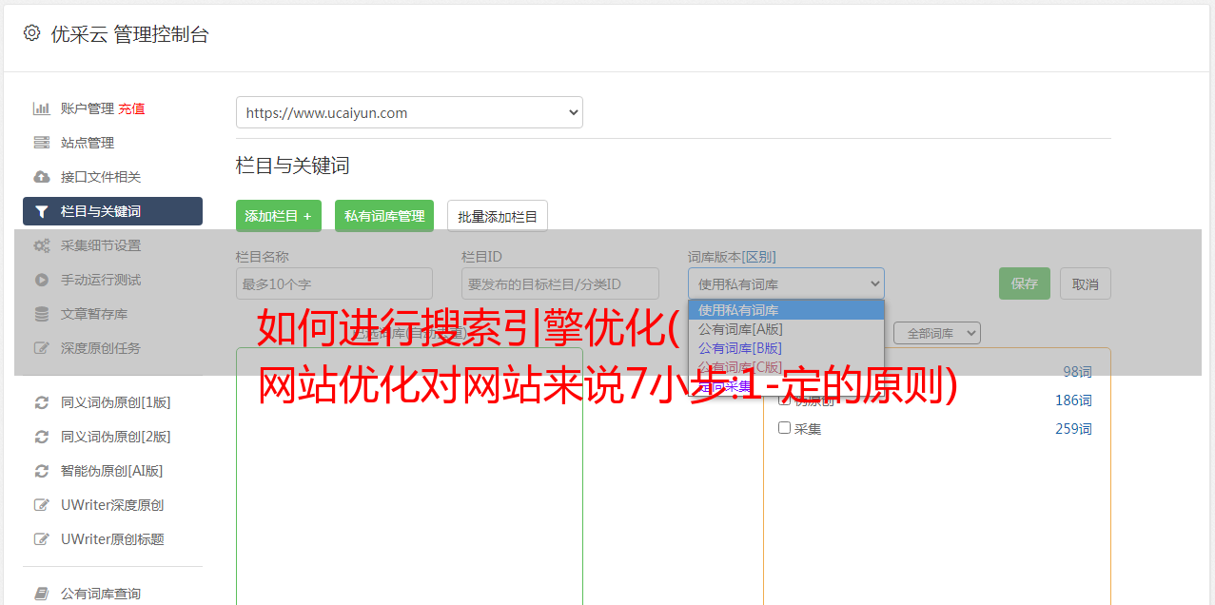The height and width of the screenshot is (605, 1215).
Task: Click the cloud upload icon for 接口文件相关
Action: coord(41,177)
